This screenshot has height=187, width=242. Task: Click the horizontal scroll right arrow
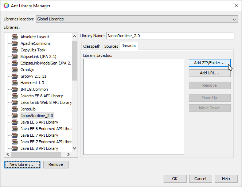(x=69, y=154)
